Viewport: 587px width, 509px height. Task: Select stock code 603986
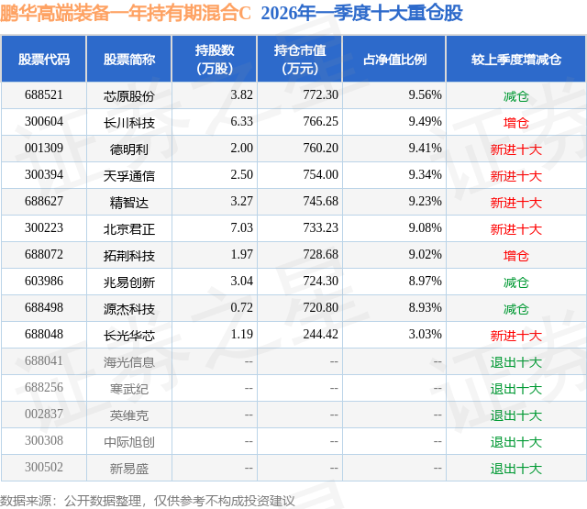[x=44, y=281]
